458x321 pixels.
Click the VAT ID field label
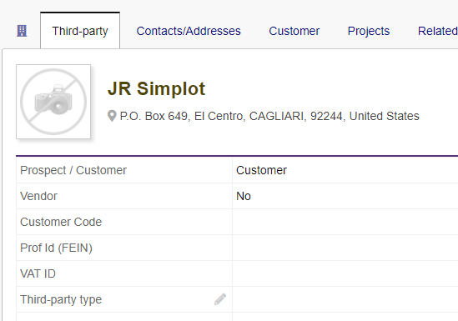[x=38, y=273]
